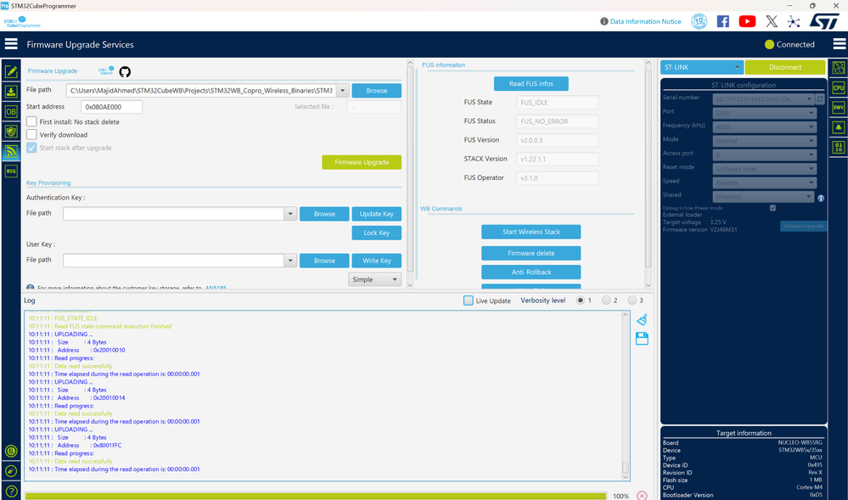Enable First install: No stack delete
The width and height of the screenshot is (848, 500).
point(32,121)
